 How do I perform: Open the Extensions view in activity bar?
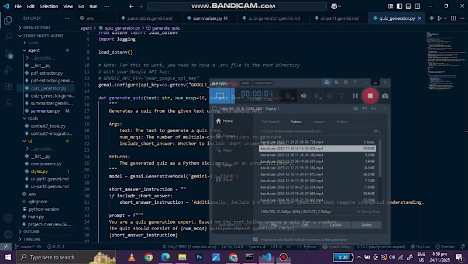coord(8,86)
